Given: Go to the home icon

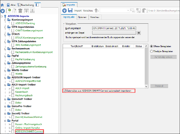Looking at the screenshot, I should click(2, 5).
